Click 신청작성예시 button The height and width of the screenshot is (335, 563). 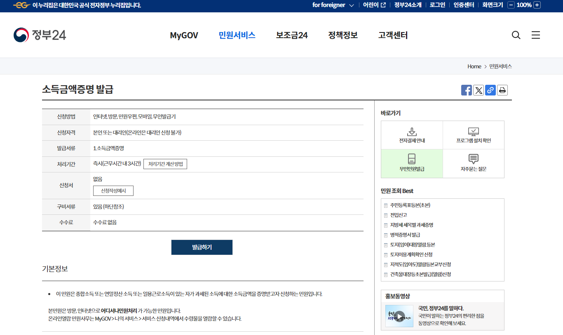pyautogui.click(x=113, y=191)
